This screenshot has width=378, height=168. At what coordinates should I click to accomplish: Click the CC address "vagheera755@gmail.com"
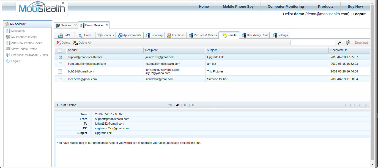click(112, 128)
